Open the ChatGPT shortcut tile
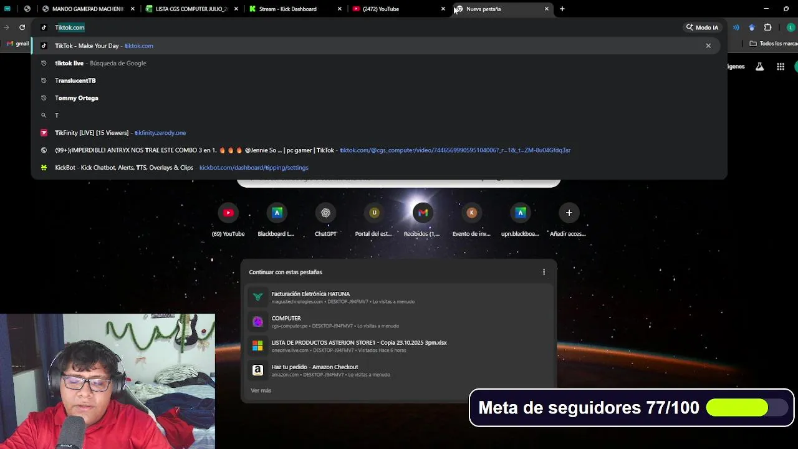 325,220
